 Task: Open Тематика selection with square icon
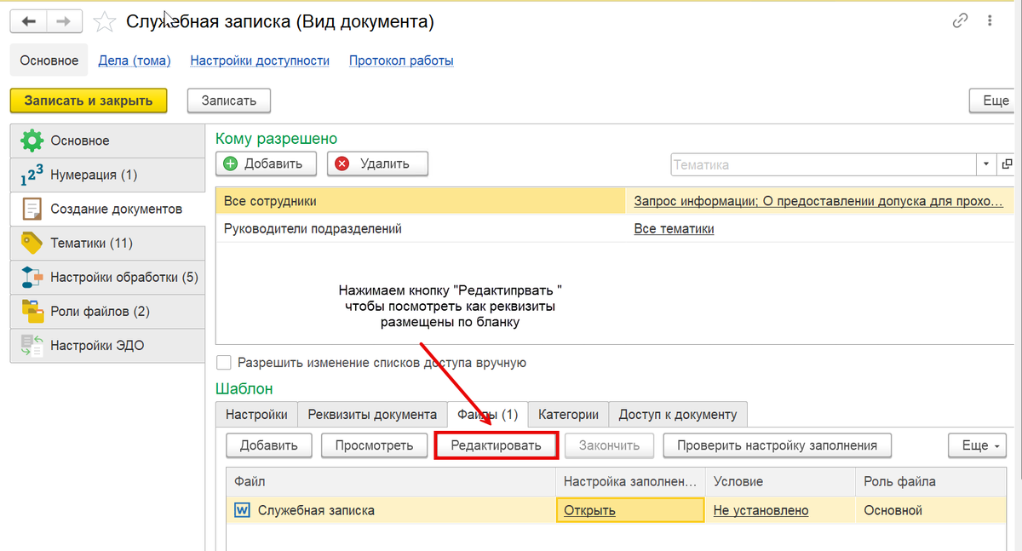[x=1008, y=164]
